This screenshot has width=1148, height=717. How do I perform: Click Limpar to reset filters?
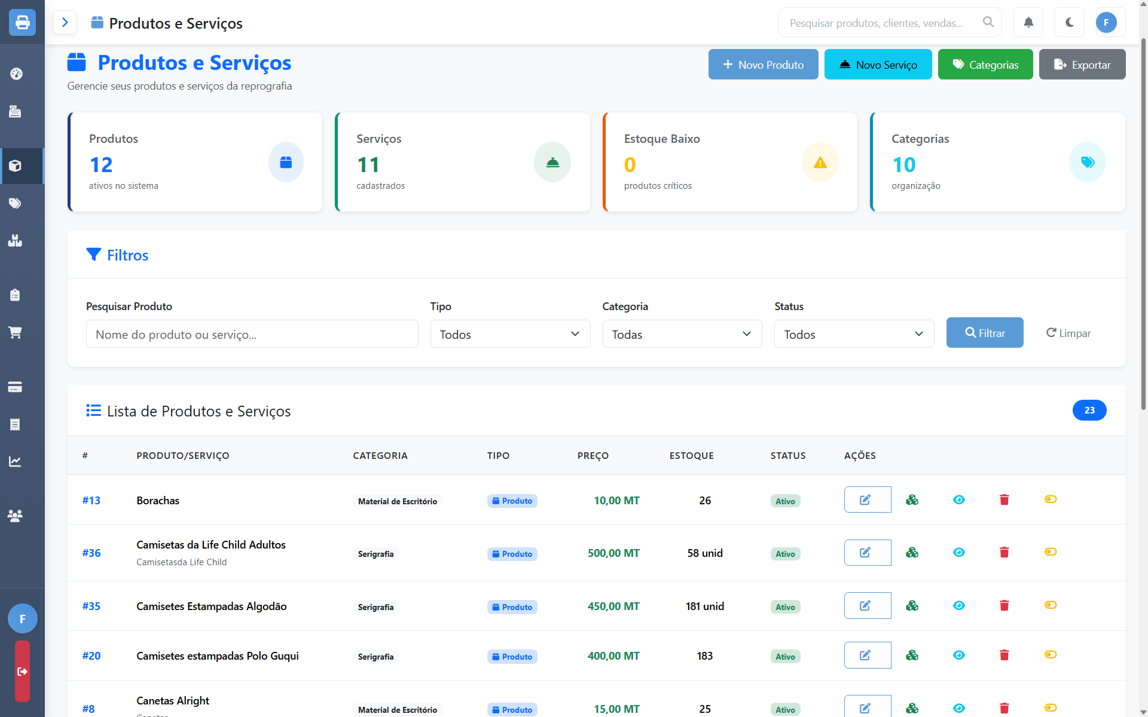click(x=1068, y=333)
